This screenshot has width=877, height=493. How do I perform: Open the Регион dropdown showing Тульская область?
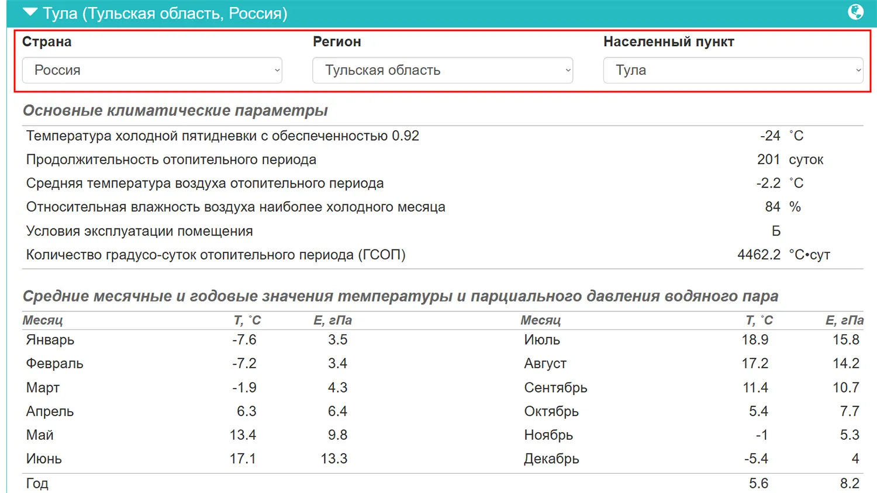click(x=442, y=70)
